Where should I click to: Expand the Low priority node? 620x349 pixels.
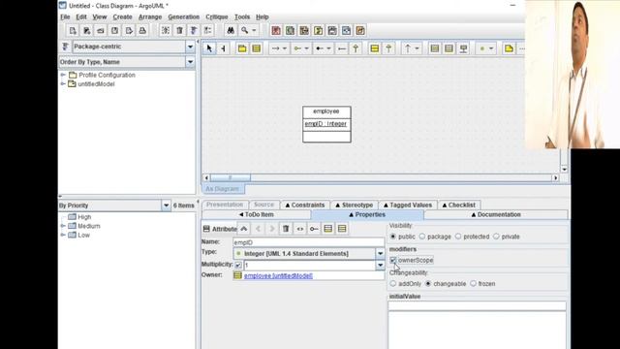pos(63,235)
